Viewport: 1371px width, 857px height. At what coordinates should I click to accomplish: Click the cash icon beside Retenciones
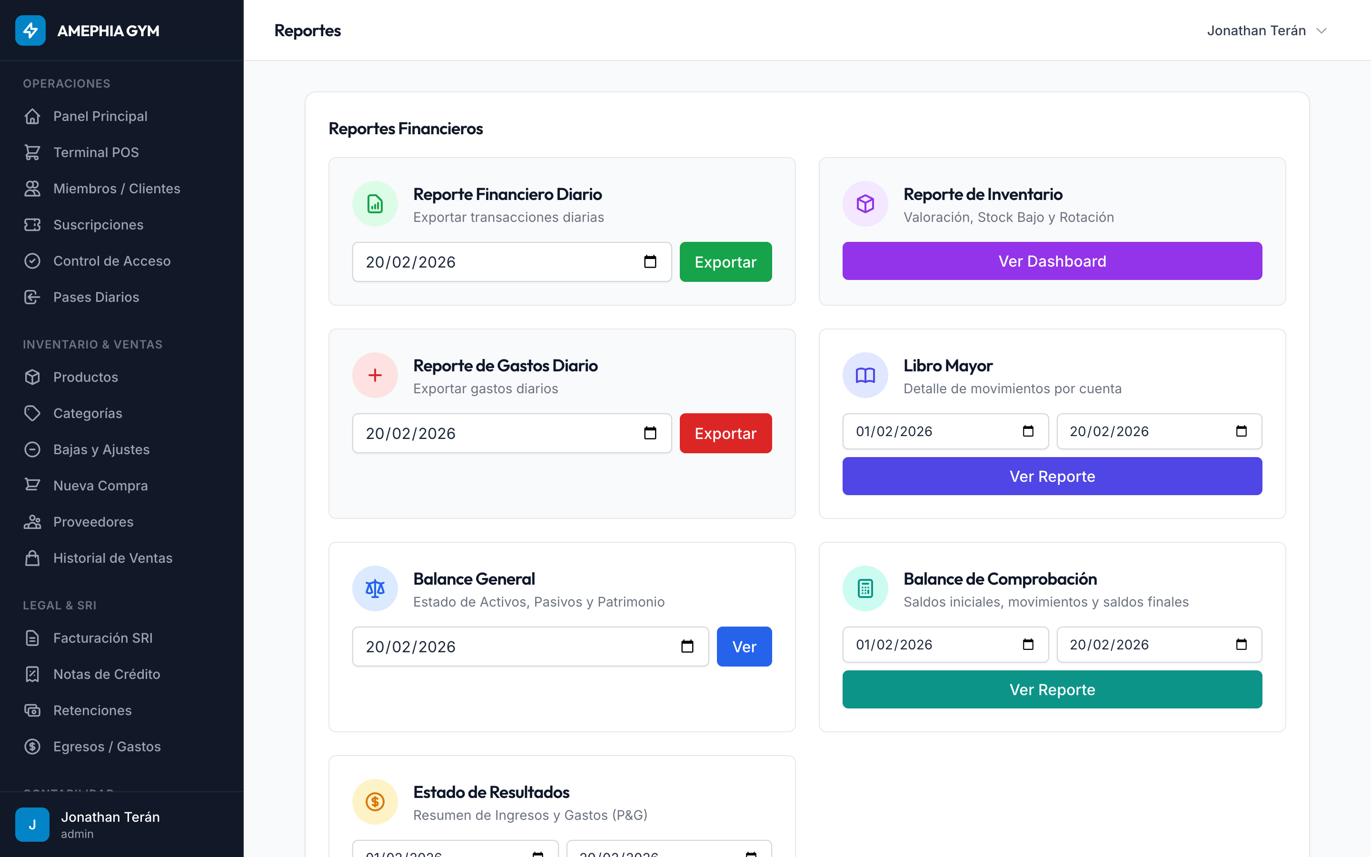tap(32, 711)
